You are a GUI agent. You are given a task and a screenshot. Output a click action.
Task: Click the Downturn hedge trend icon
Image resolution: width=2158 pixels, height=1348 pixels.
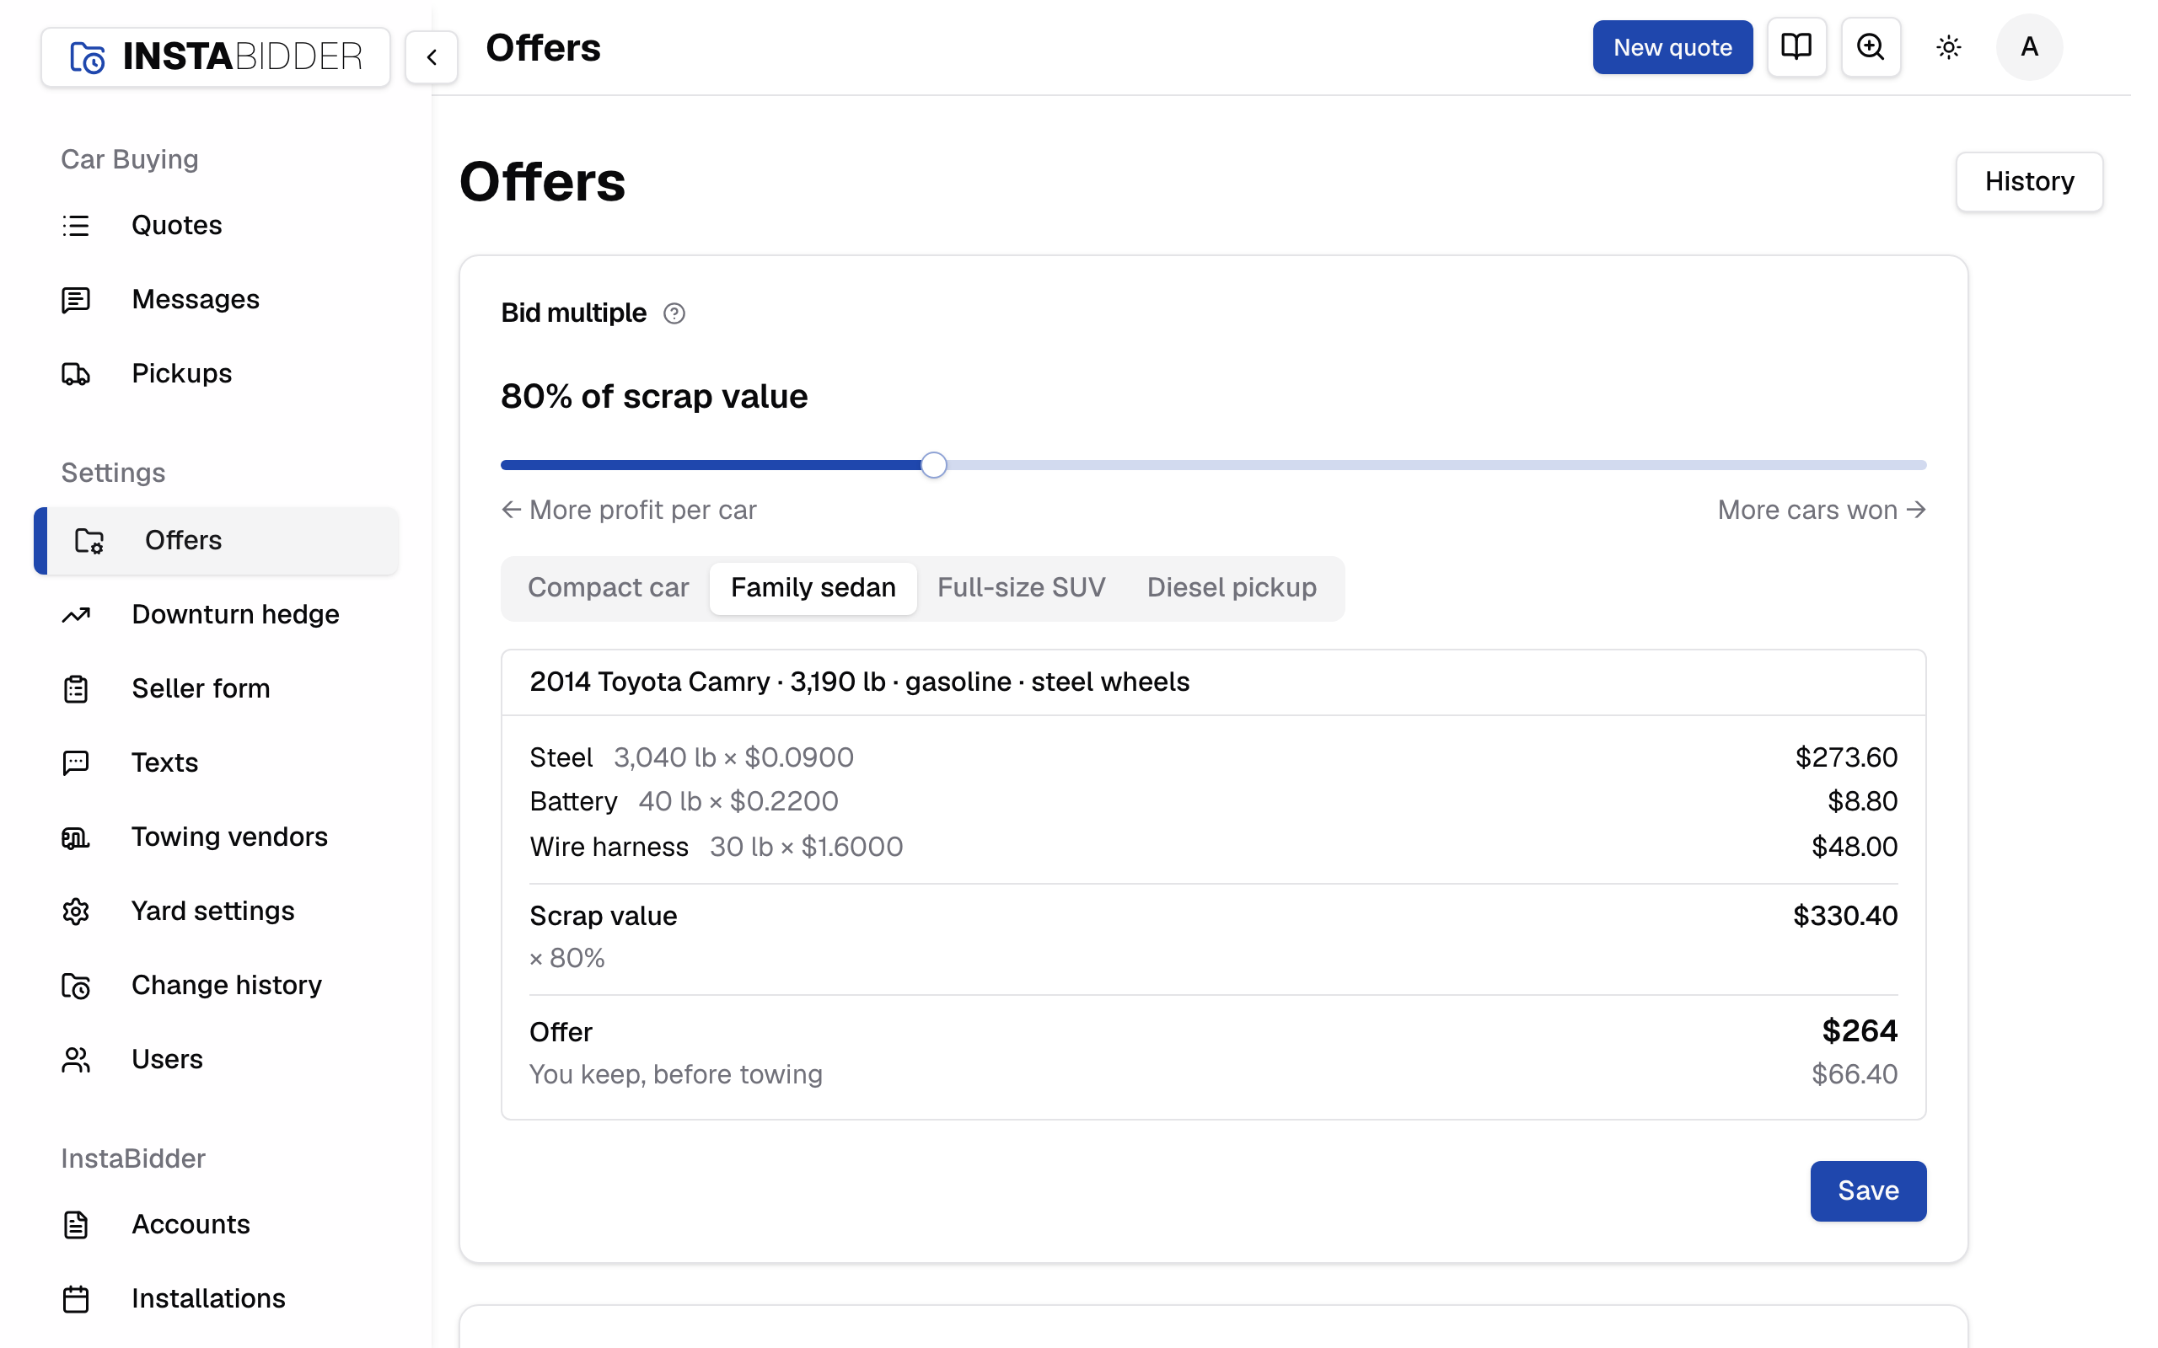point(76,614)
